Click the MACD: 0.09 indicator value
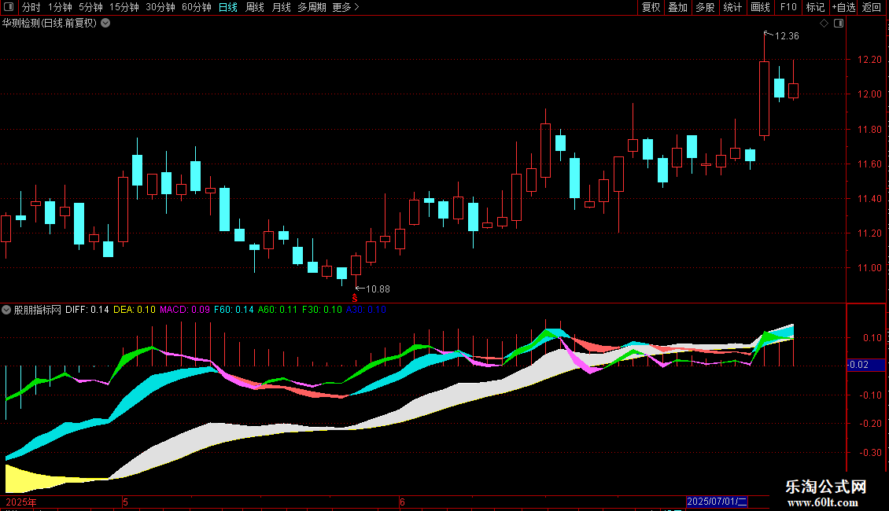The height and width of the screenshot is (511, 889). point(185,310)
